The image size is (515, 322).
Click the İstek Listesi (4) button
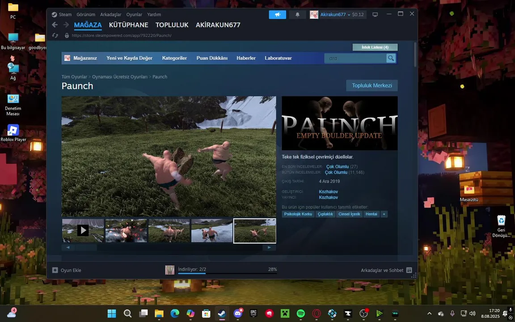[375, 47]
